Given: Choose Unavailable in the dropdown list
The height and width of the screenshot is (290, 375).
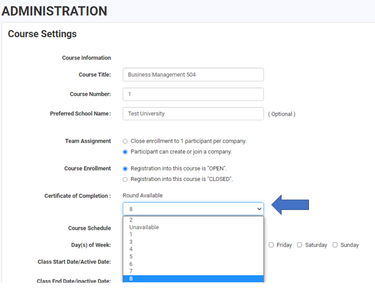Looking at the screenshot, I should [193, 227].
